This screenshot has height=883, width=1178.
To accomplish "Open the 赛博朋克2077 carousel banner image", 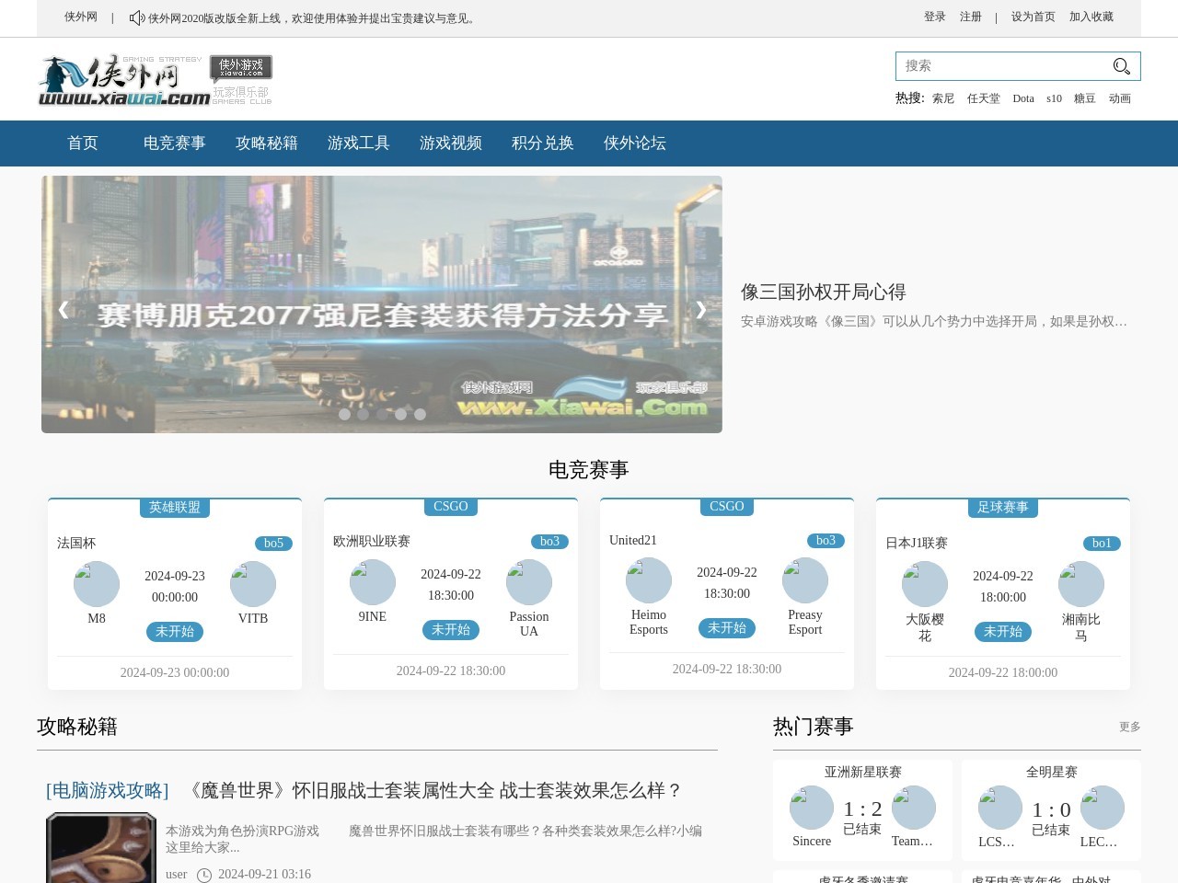I will (x=382, y=304).
